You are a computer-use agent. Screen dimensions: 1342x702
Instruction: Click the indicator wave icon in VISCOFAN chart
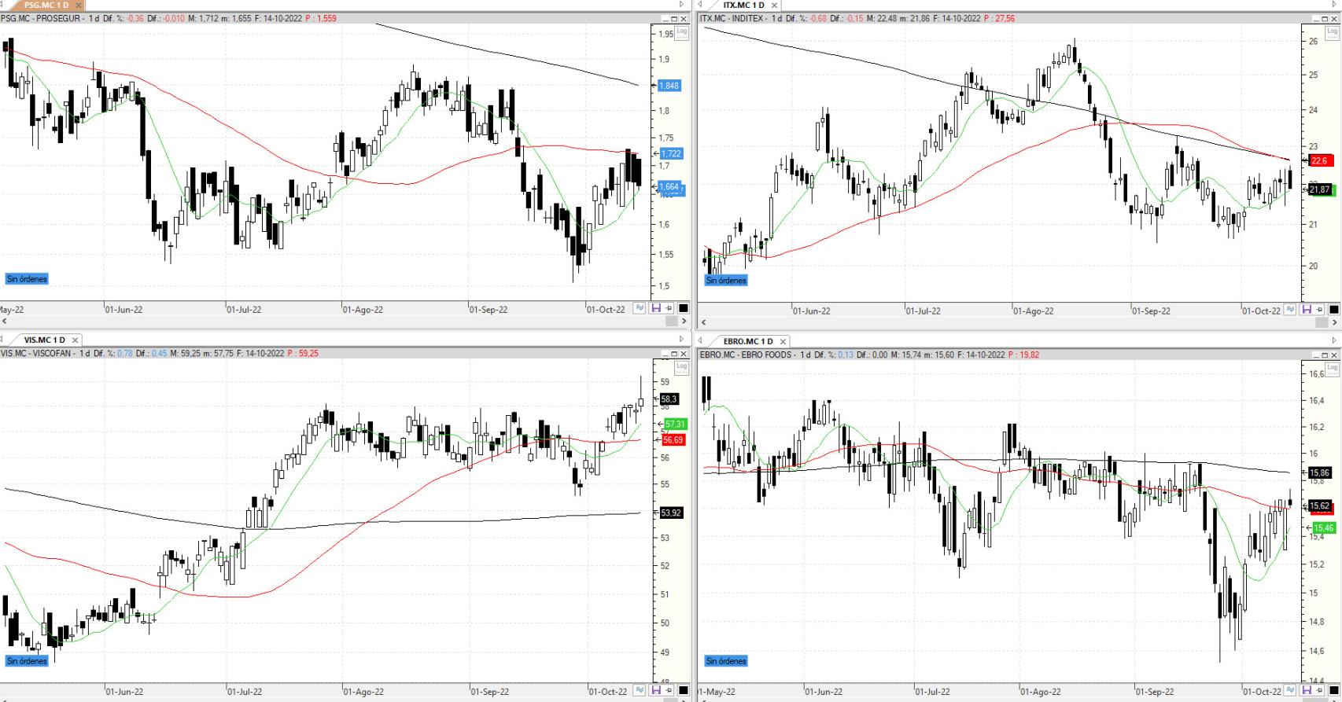tap(640, 691)
